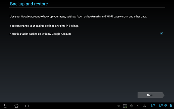The width and height of the screenshot is (174, 109).
Task: Tap the 'Keep this tablet backed up' label
Action: click(x=40, y=34)
